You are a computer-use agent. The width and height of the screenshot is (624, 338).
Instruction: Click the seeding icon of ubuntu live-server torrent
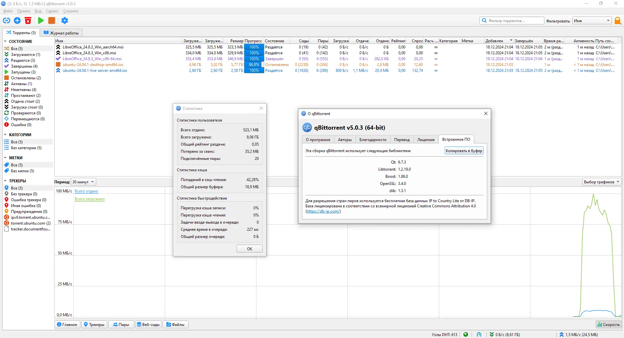58,71
